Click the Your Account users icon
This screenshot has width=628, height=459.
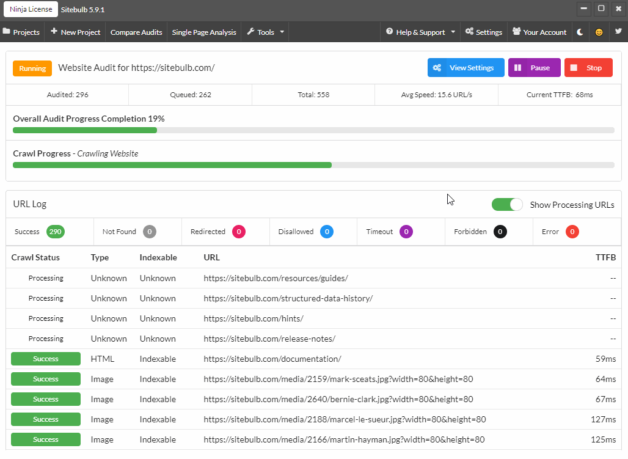(517, 31)
